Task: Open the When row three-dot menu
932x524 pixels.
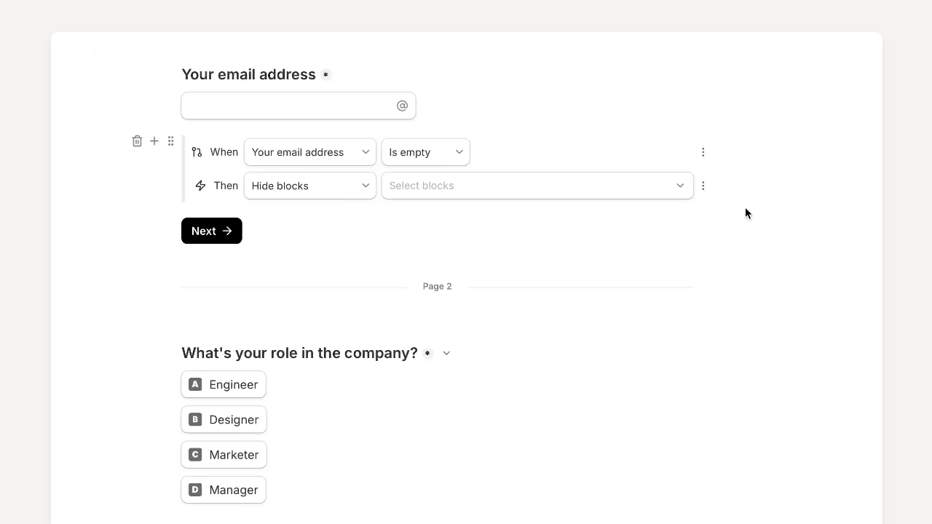Action: [703, 152]
